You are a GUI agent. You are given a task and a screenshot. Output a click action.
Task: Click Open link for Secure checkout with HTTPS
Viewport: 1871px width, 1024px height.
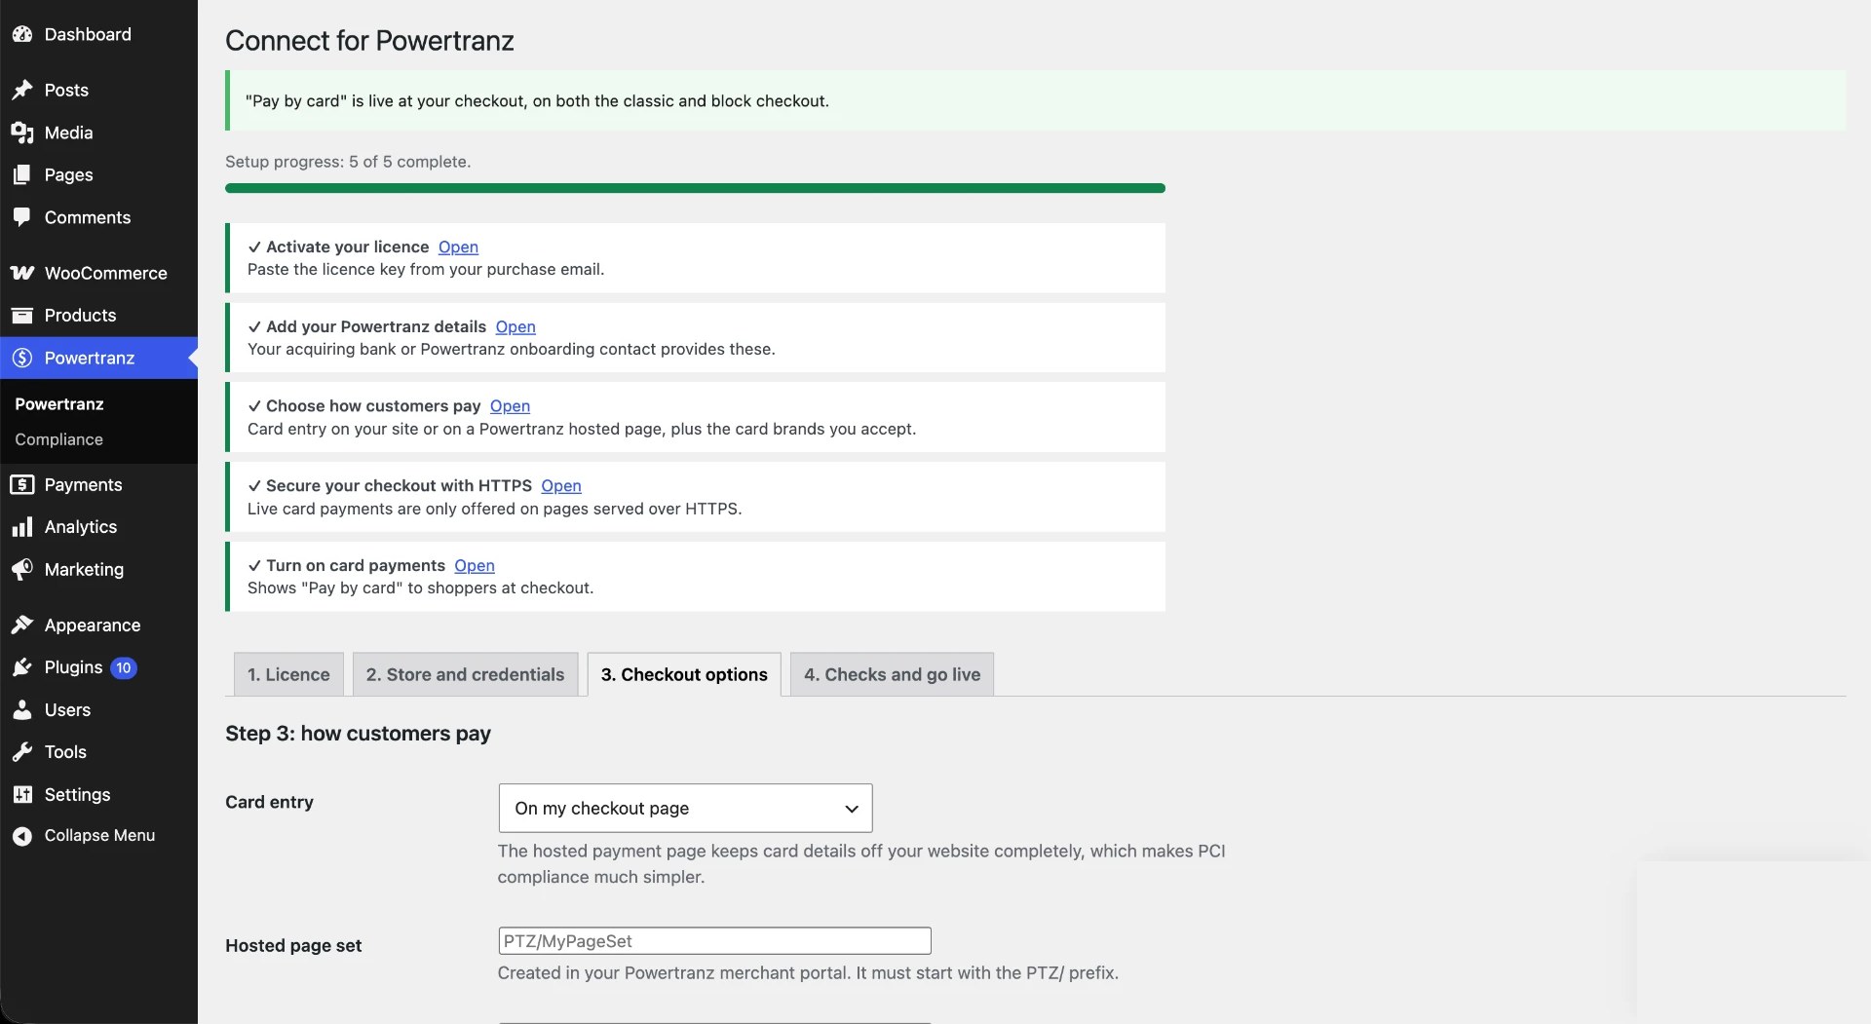point(561,485)
